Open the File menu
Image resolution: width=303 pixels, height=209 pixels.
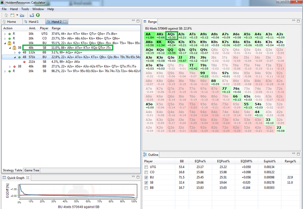click(x=4, y=9)
